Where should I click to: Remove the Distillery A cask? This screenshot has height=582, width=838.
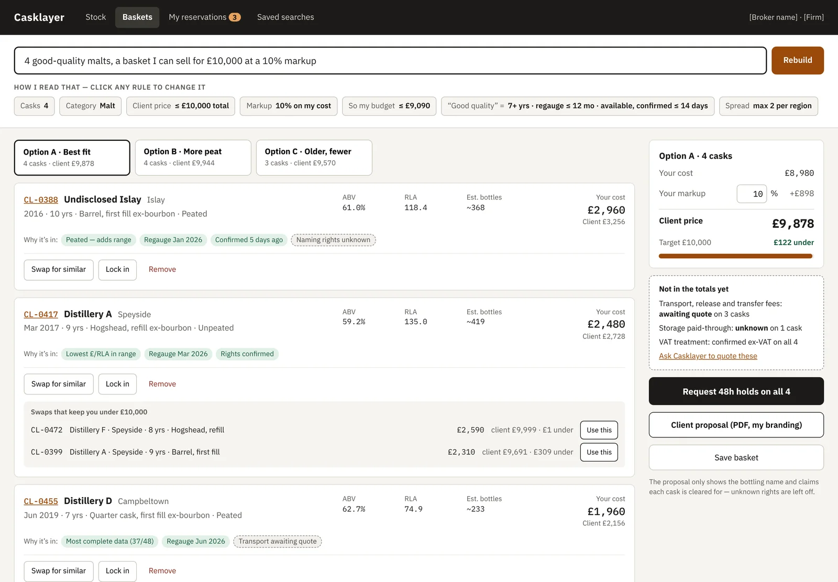tap(162, 384)
